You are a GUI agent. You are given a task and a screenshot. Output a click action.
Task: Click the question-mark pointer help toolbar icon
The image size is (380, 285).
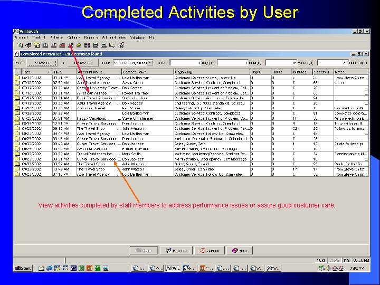click(121, 45)
